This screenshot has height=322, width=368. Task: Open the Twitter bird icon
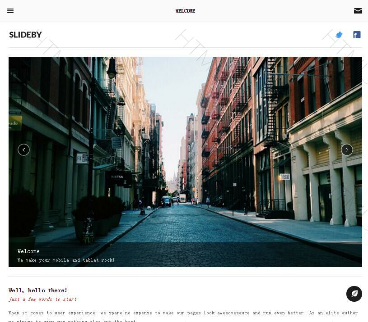click(x=339, y=35)
